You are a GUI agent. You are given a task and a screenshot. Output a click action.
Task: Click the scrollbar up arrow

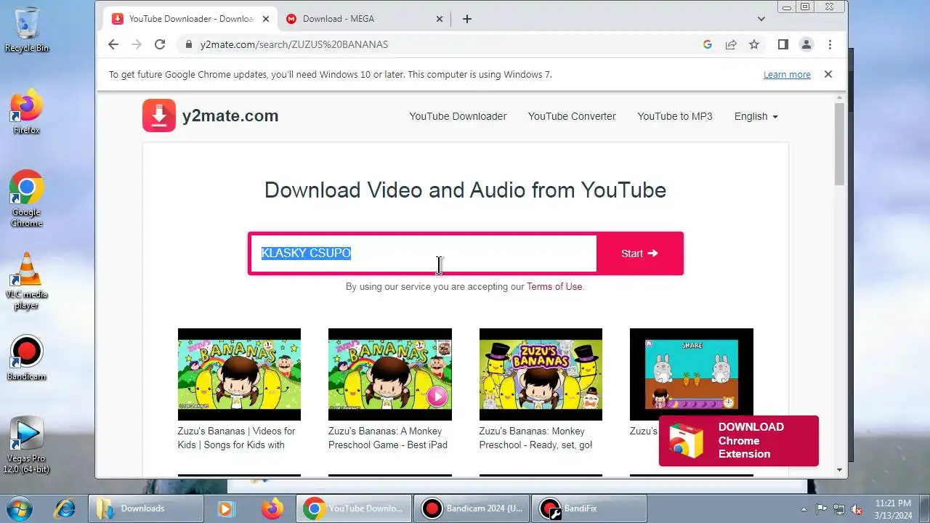click(840, 97)
